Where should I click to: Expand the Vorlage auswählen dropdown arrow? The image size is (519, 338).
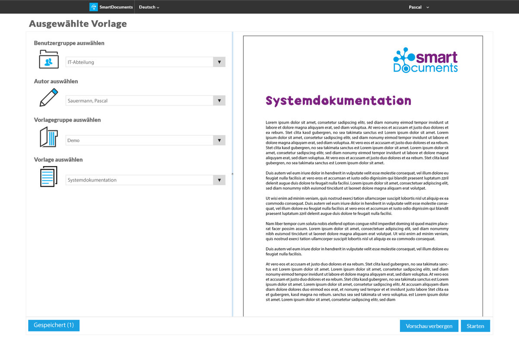[x=219, y=180]
